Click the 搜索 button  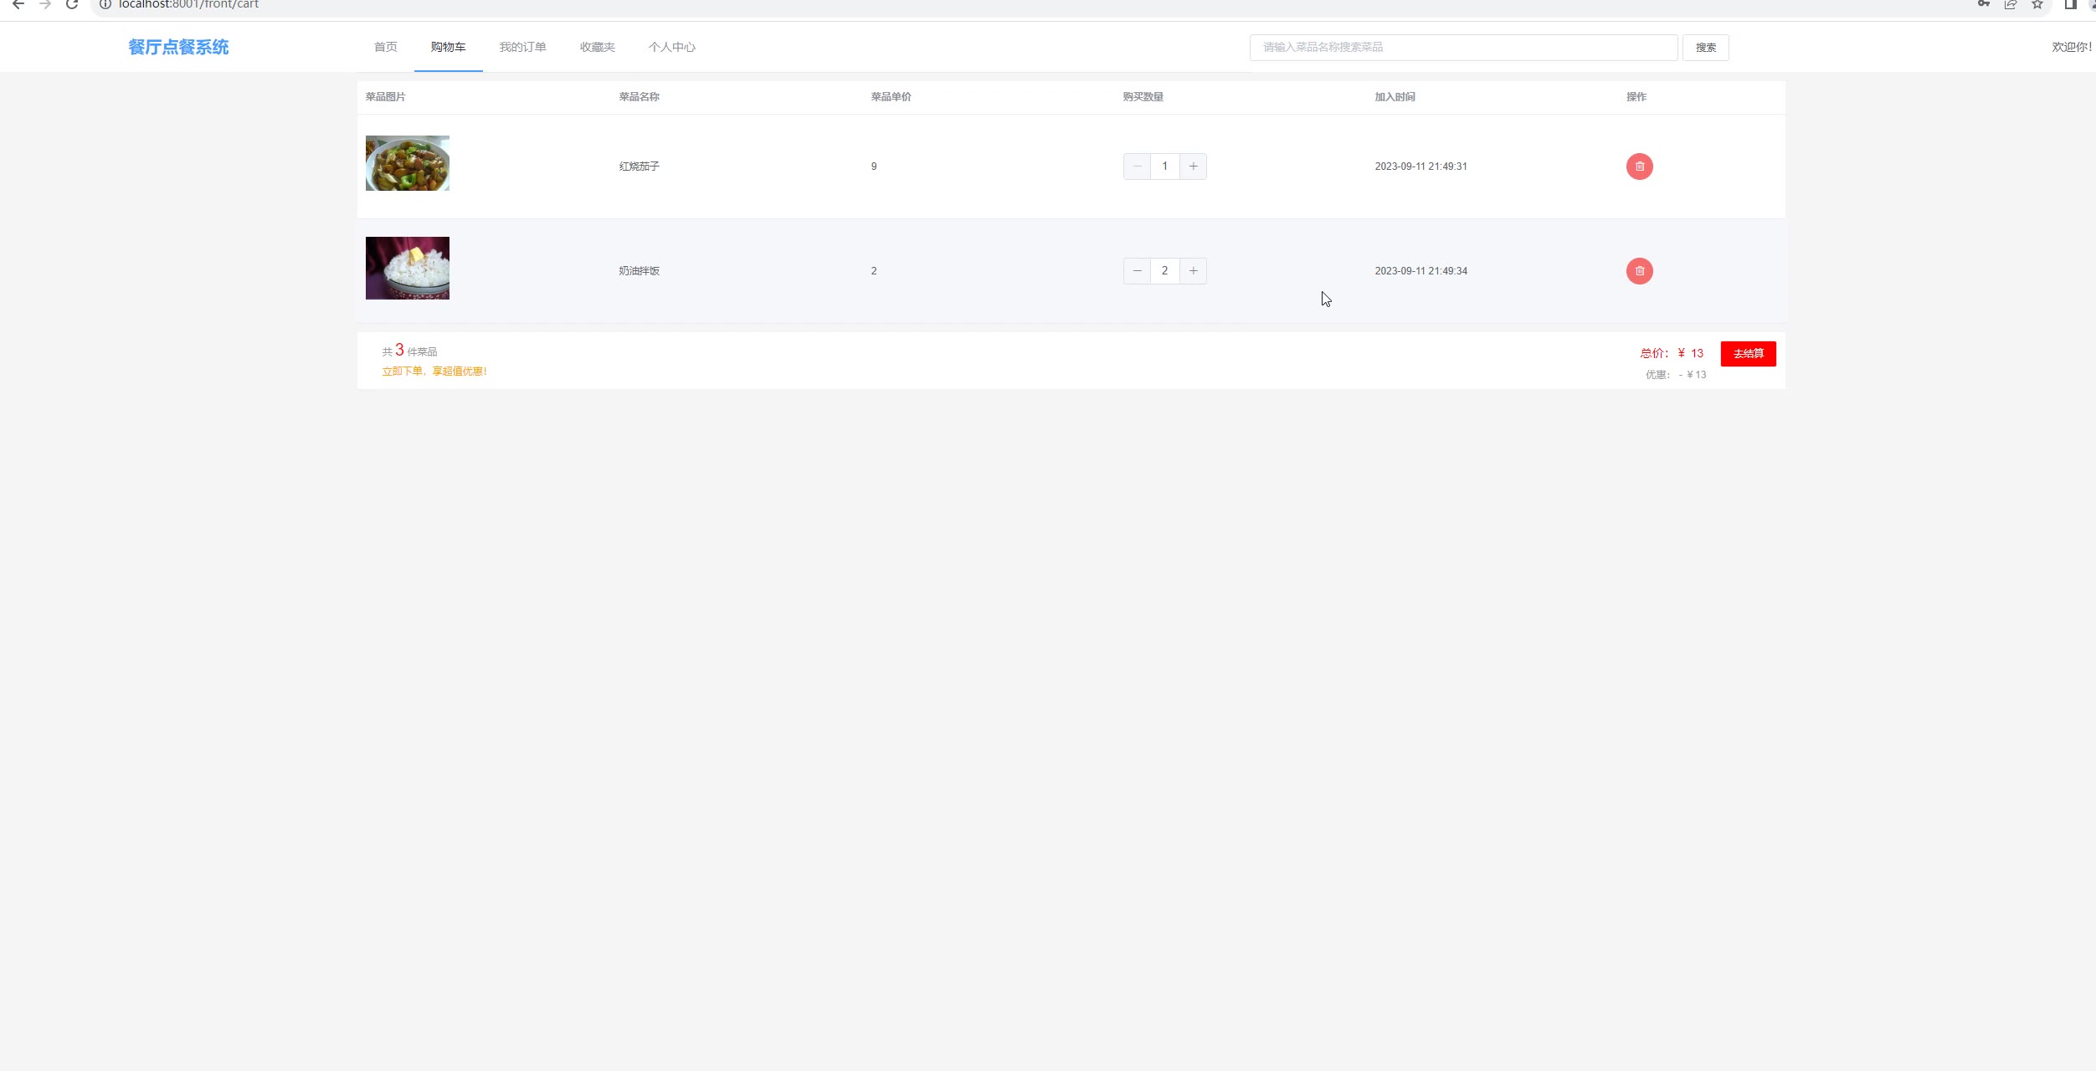pyautogui.click(x=1705, y=48)
